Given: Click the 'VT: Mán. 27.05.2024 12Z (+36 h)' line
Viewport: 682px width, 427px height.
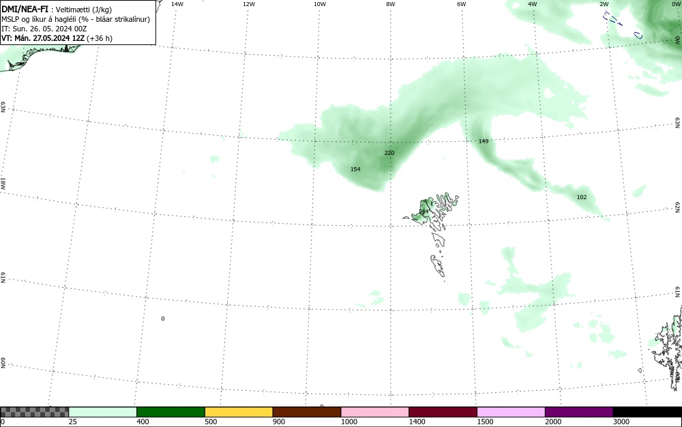Looking at the screenshot, I should coord(57,38).
